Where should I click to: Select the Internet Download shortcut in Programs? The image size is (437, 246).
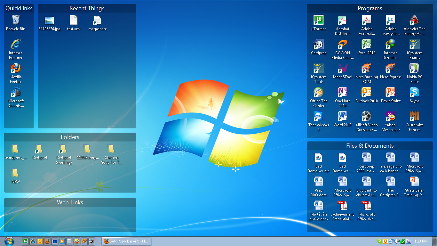point(391,49)
